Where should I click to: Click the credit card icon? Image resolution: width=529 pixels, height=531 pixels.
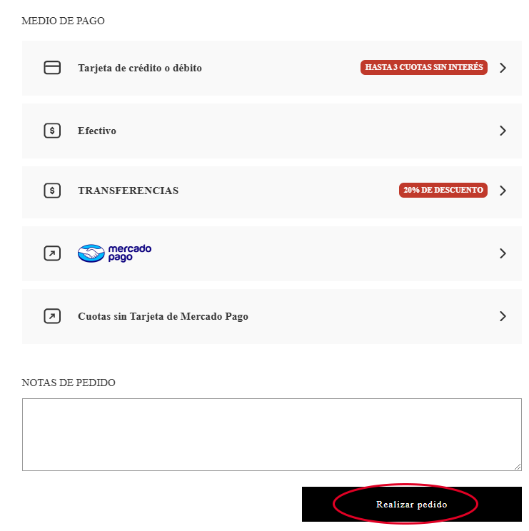(x=52, y=67)
